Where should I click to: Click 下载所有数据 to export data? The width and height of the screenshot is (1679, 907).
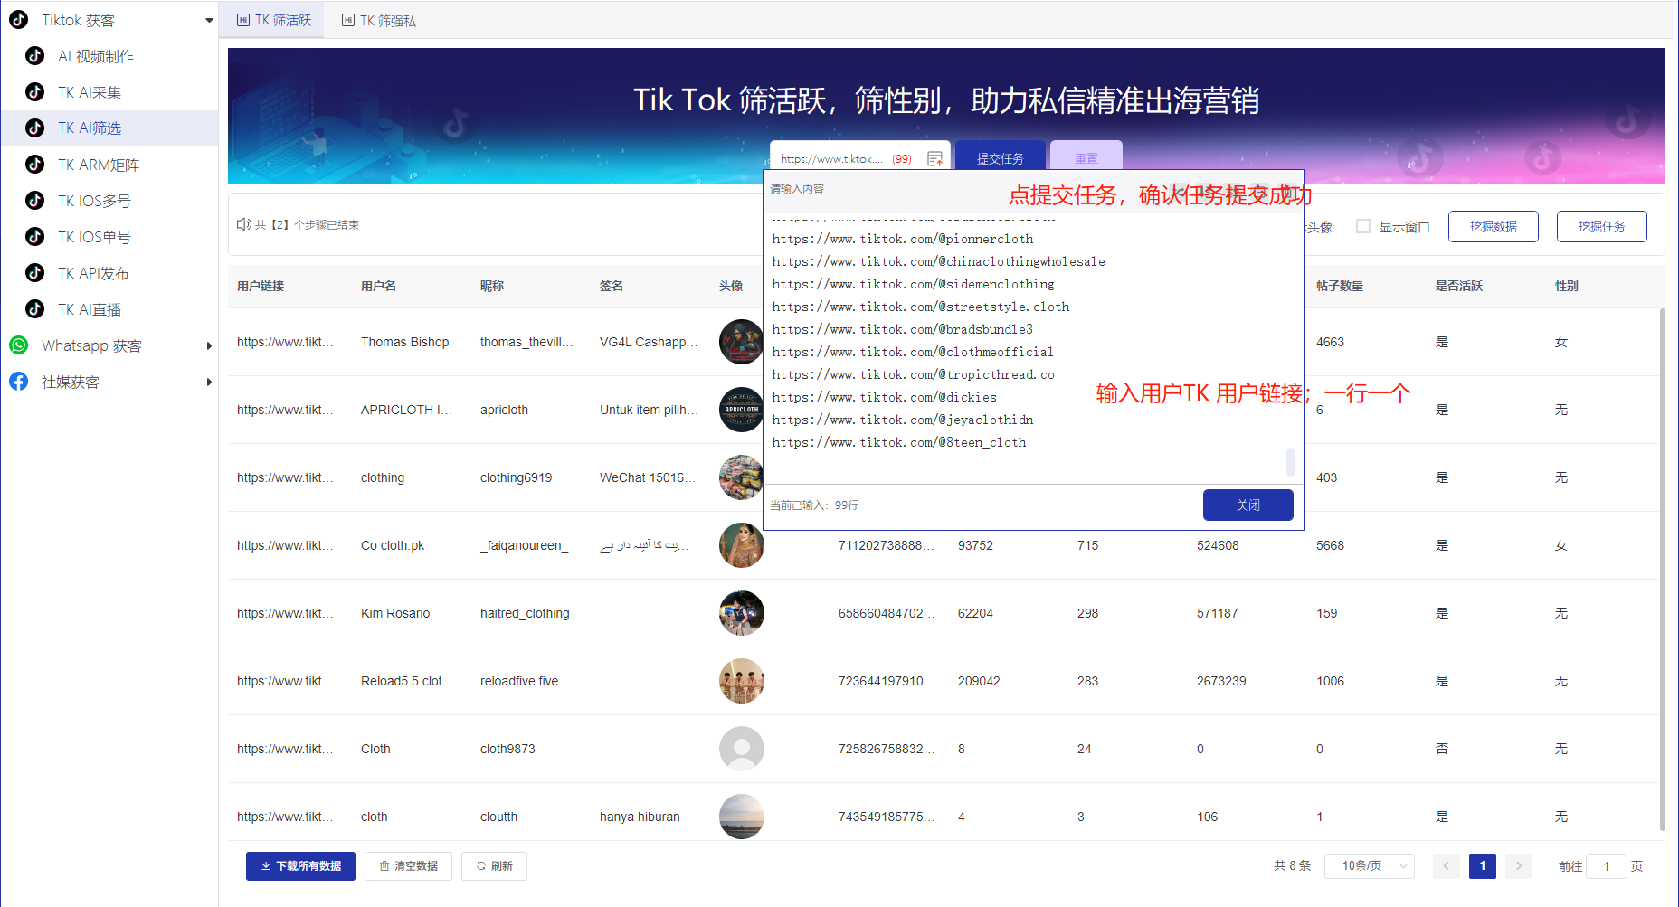(x=300, y=865)
